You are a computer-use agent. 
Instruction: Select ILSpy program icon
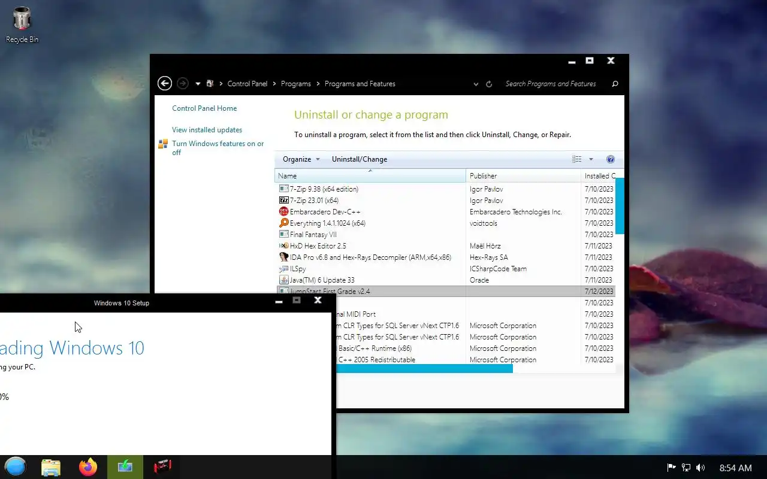[x=284, y=269]
